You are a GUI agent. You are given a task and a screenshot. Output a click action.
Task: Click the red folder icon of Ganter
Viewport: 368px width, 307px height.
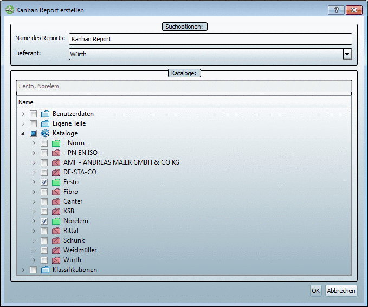point(56,201)
